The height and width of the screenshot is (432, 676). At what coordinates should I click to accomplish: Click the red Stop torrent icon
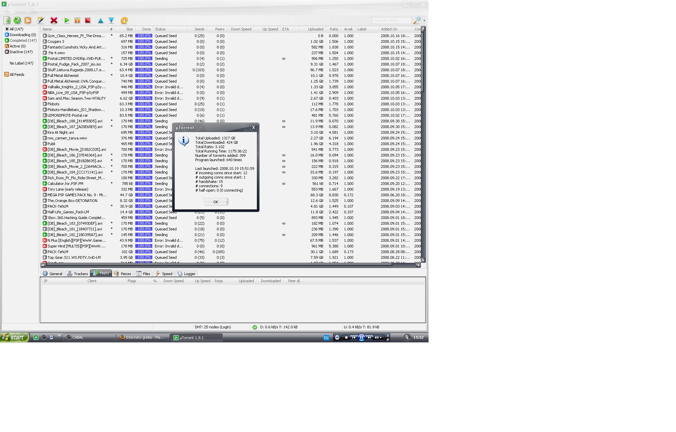click(x=88, y=20)
